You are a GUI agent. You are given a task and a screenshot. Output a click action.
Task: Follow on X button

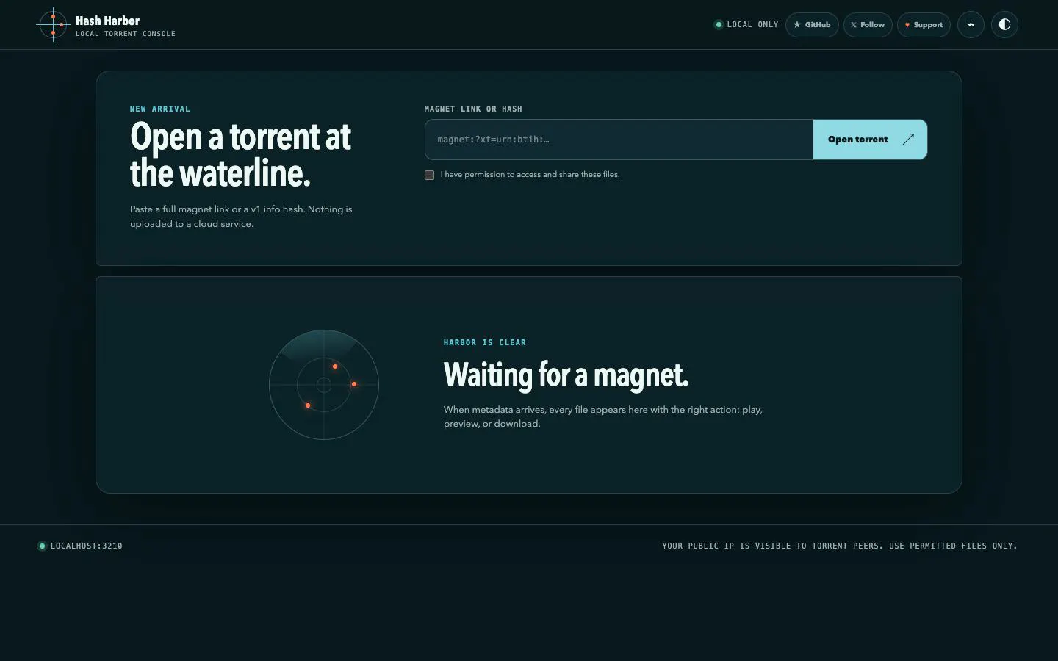(x=868, y=25)
